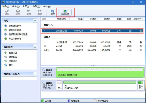The width and height of the screenshot is (146, 103).
Task: Click the 逻辑分区 blue legend swatch
Action: point(69,101)
